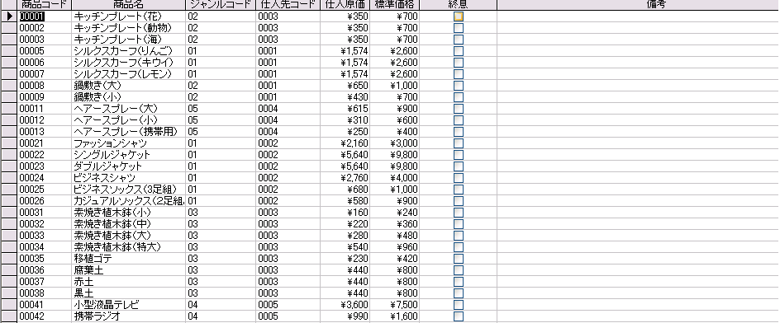This screenshot has height=323, width=780.
Task: Select the ヘアースプレー(小) cell
Action: 128,120
